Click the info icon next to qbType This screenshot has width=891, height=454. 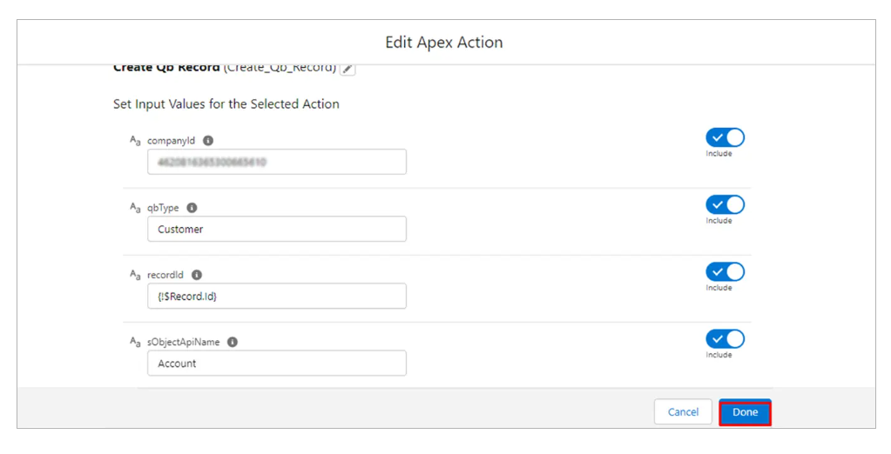point(192,208)
